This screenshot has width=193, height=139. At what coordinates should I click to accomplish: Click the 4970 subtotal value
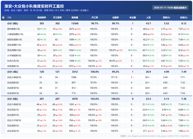(x=75, y=99)
